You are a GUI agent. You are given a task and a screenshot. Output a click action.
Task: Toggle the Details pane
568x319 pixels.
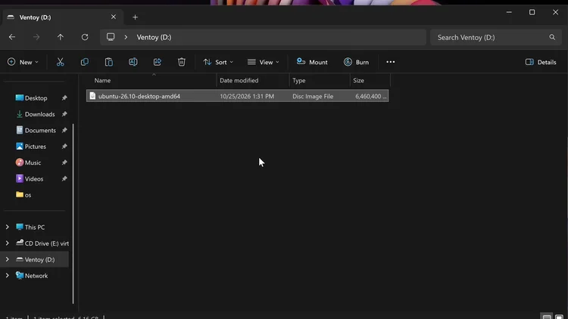point(541,62)
